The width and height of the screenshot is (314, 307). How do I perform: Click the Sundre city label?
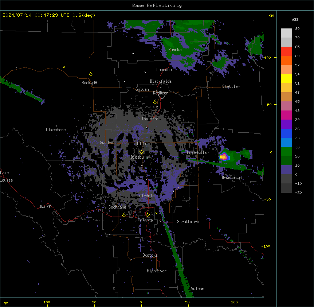pos(106,143)
